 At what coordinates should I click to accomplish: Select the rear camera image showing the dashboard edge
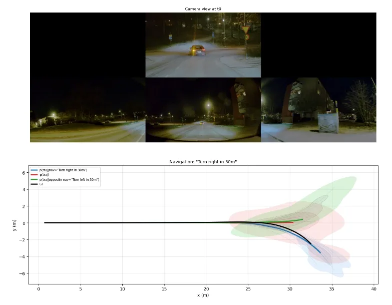pyautogui.click(x=203, y=110)
